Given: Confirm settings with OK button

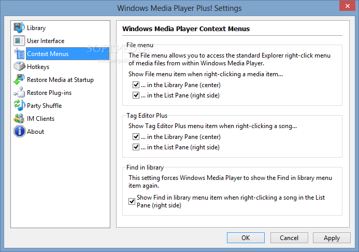Looking at the screenshot, I should point(246,238).
